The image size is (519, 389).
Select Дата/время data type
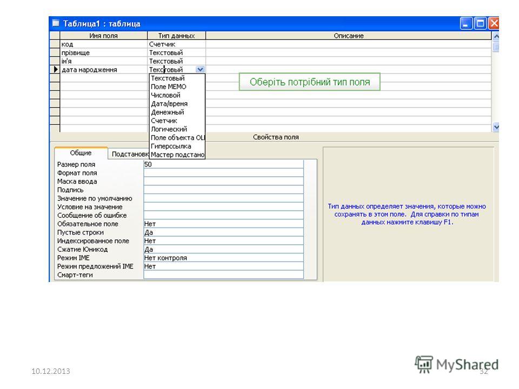(x=177, y=104)
